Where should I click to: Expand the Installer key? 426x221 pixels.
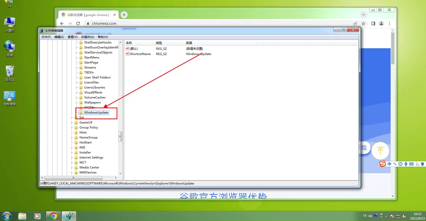point(72,153)
